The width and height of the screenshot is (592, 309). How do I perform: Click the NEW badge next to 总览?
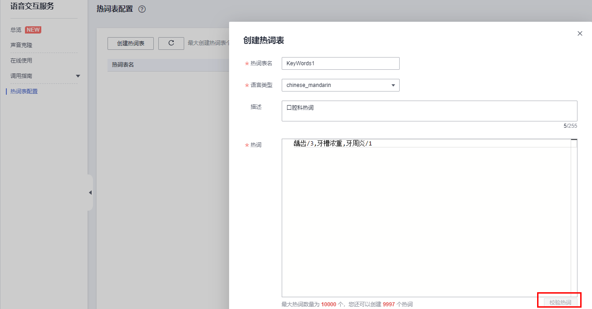click(x=33, y=30)
